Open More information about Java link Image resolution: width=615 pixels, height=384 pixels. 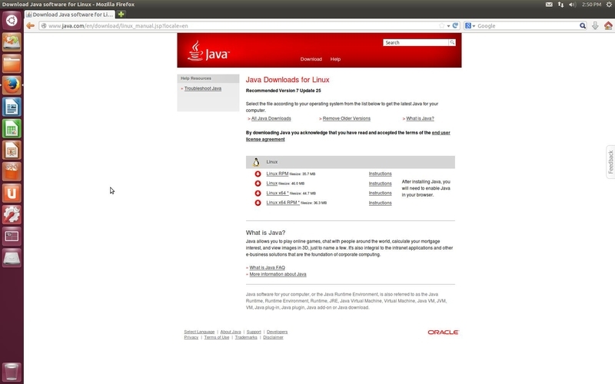pos(278,274)
